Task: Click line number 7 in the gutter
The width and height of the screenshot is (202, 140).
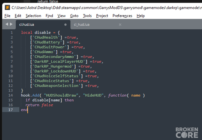Action: point(12,61)
